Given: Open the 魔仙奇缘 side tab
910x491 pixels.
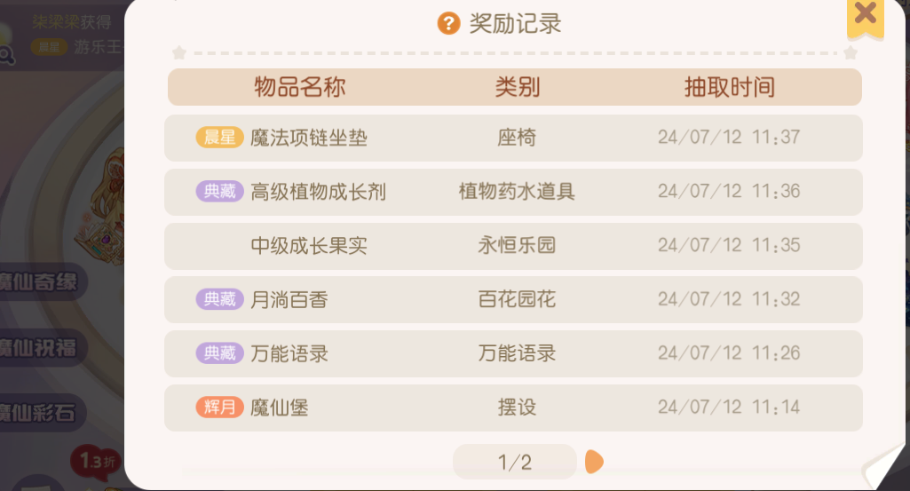Looking at the screenshot, I should tap(40, 283).
